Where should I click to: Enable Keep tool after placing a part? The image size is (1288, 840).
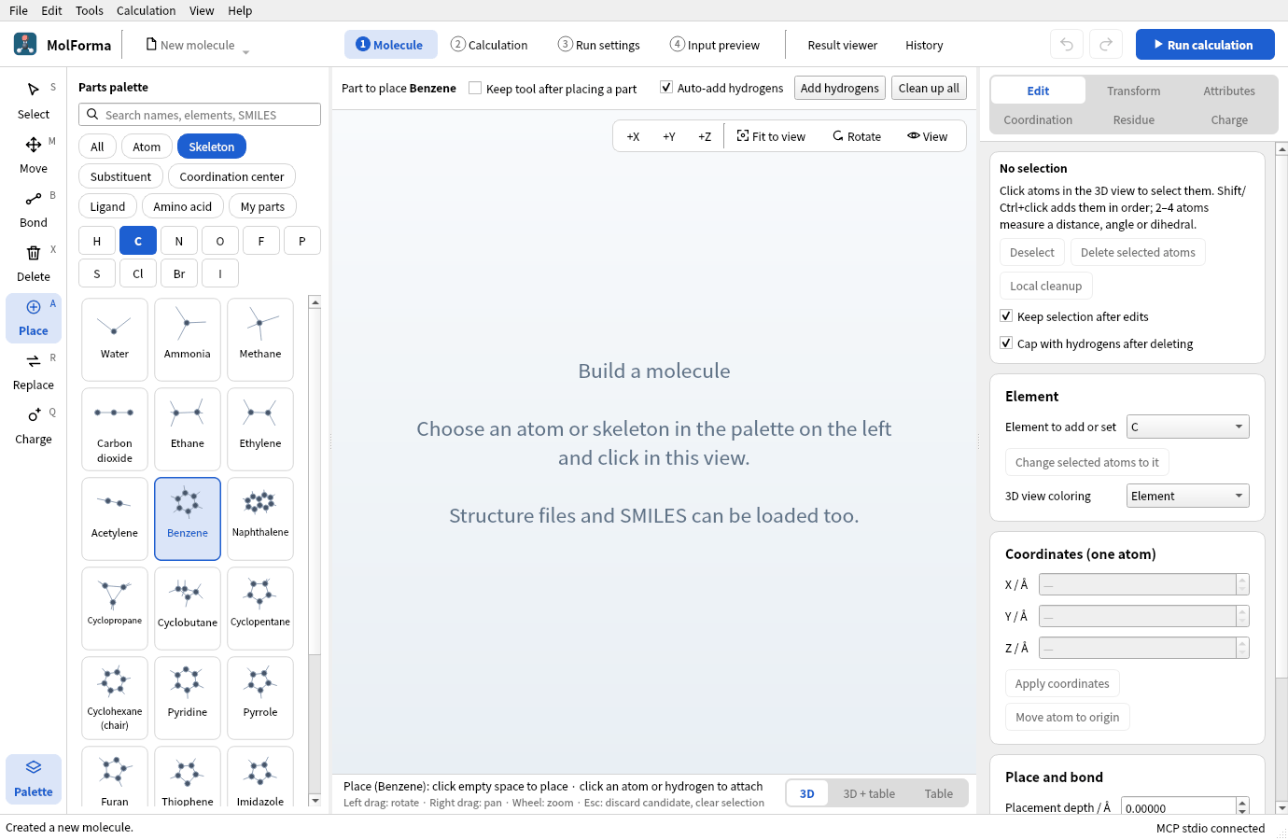point(475,88)
